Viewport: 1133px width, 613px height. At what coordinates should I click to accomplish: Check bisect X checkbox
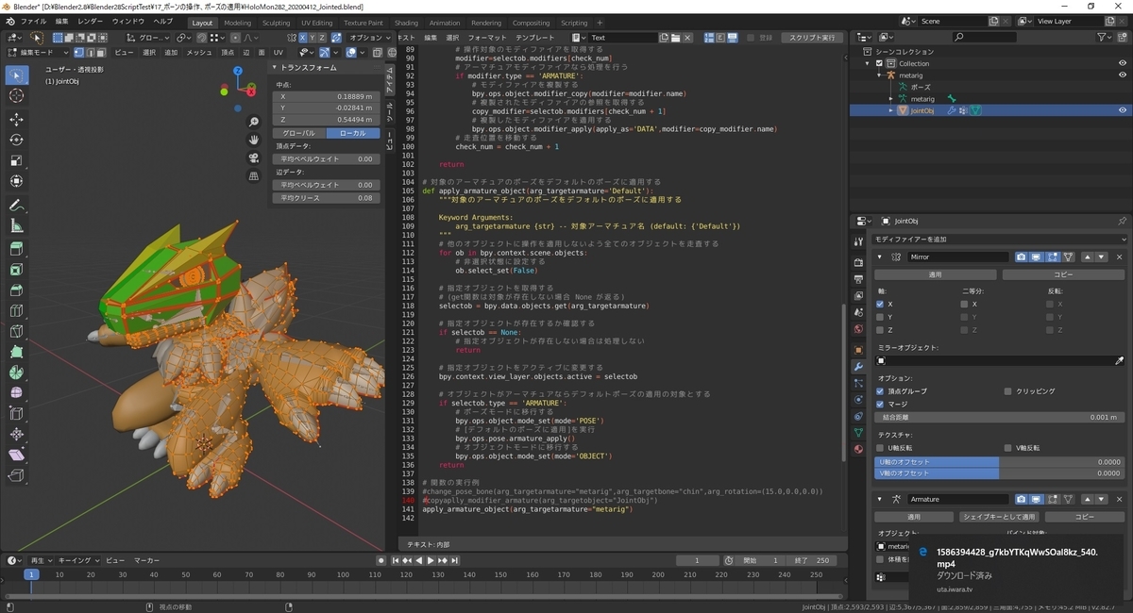(964, 305)
